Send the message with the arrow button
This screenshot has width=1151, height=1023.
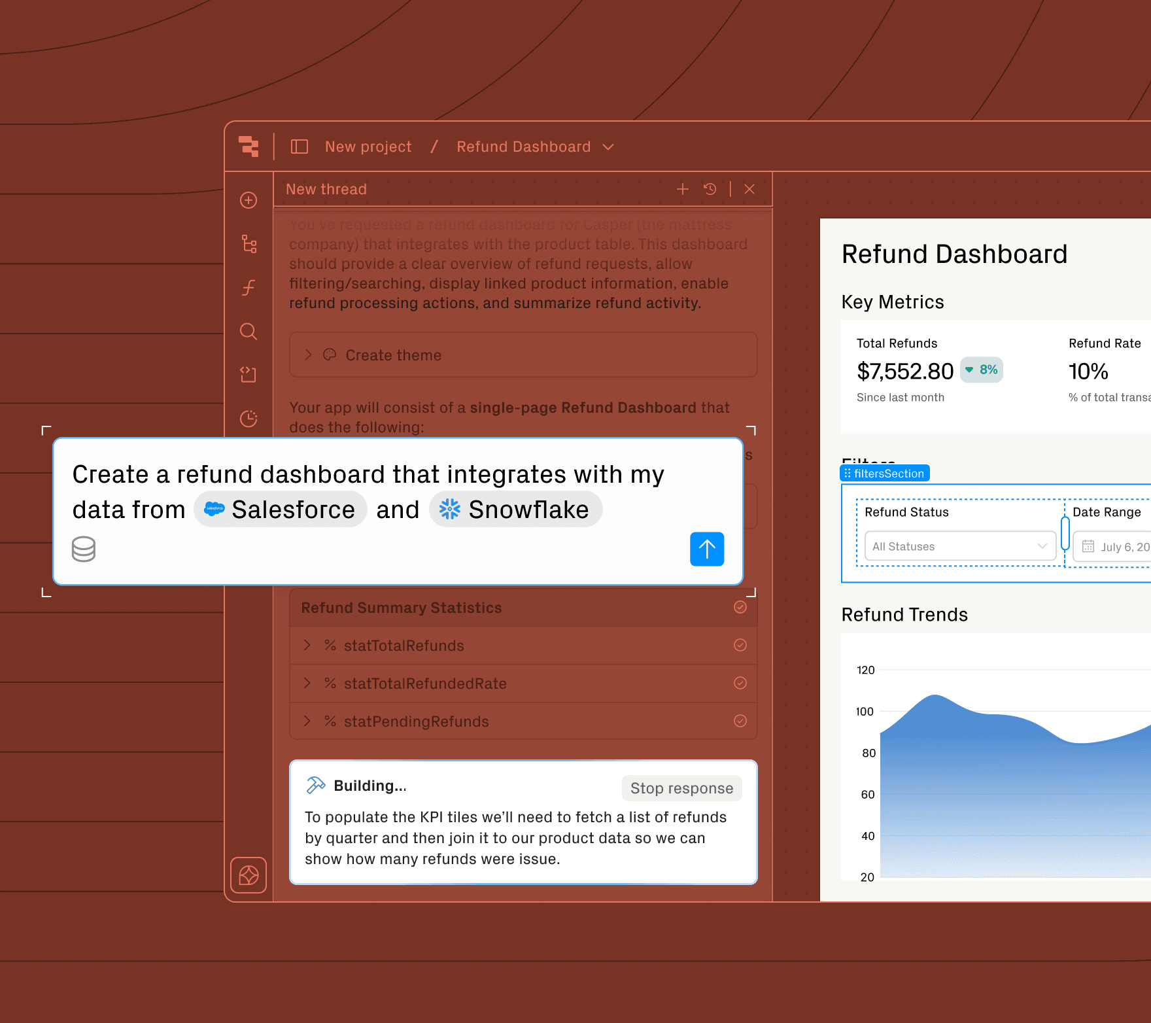coord(707,549)
